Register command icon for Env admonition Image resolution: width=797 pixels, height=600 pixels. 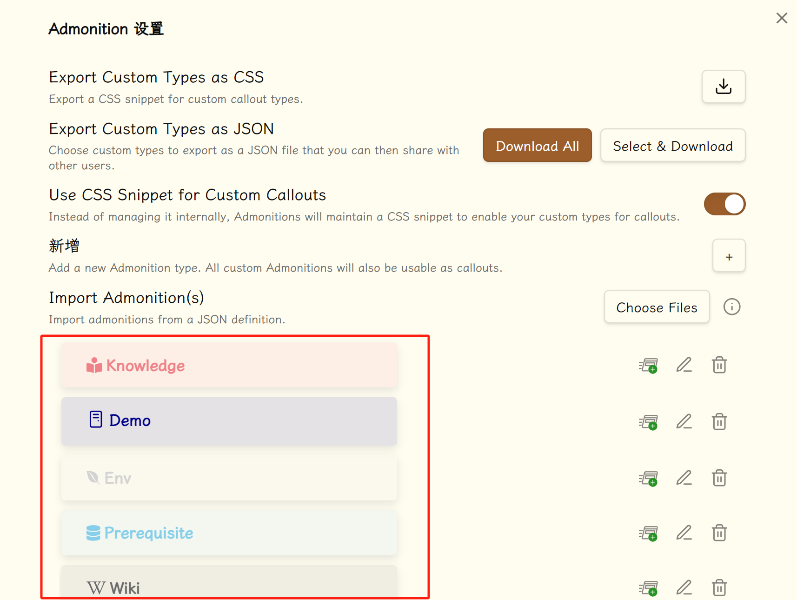pos(648,478)
